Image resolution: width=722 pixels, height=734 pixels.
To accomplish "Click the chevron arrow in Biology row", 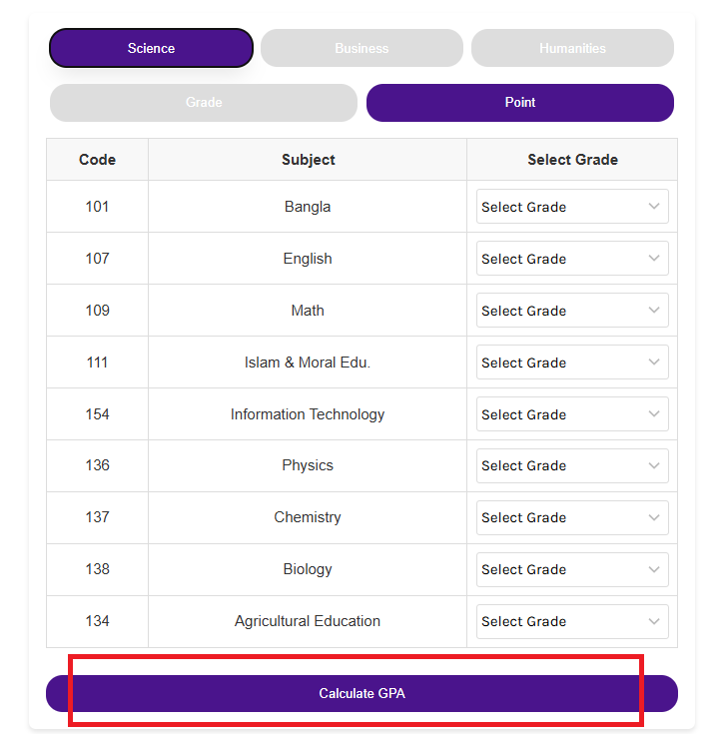I will pos(654,569).
